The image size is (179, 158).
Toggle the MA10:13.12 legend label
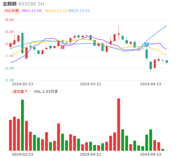pyautogui.click(x=56, y=11)
